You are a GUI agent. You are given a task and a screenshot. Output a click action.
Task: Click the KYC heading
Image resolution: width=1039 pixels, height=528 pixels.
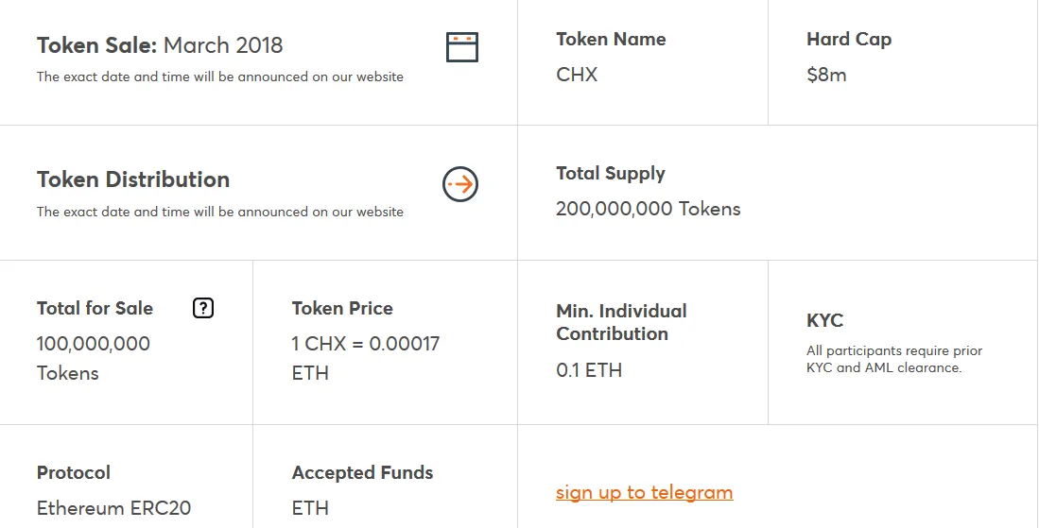(824, 320)
